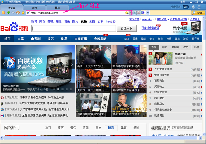Select the second banner slide indicator dot
The height and width of the screenshot is (144, 206).
point(58,89)
